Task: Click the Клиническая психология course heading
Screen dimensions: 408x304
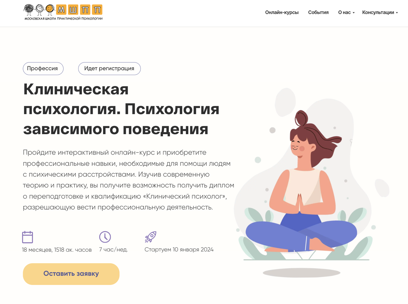Action: tap(121, 109)
